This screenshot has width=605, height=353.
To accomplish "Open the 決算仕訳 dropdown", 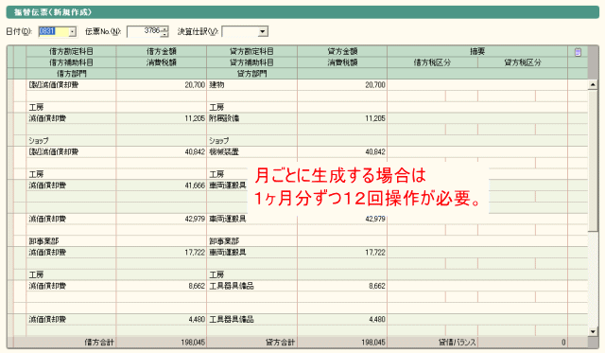I will coord(263,31).
